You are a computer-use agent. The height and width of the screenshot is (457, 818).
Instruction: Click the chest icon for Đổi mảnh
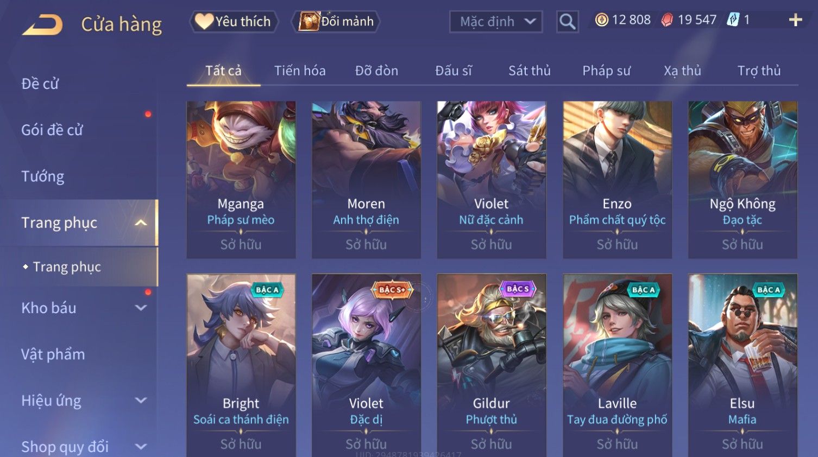[x=309, y=22]
